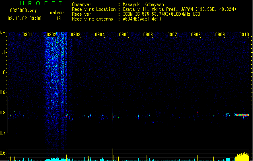This screenshot has width=253, height=161.
Task: Click the 0903 time marker
Action: (x=76, y=35)
